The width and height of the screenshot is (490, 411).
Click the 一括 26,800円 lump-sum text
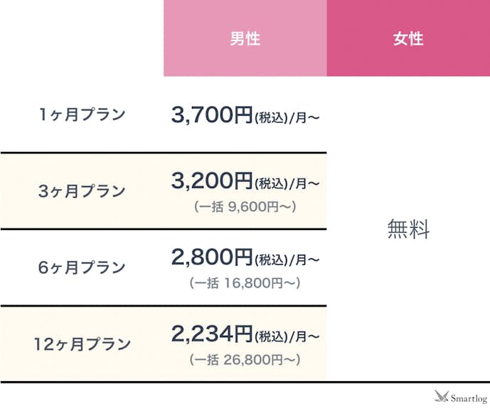point(245,360)
